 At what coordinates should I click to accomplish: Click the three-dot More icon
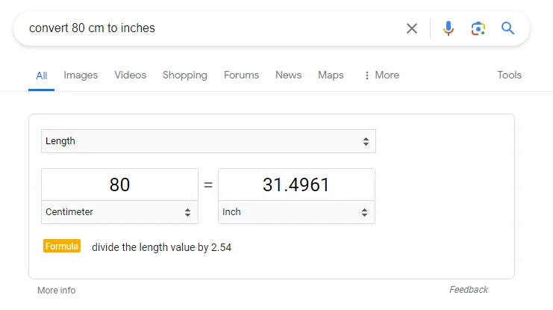367,75
